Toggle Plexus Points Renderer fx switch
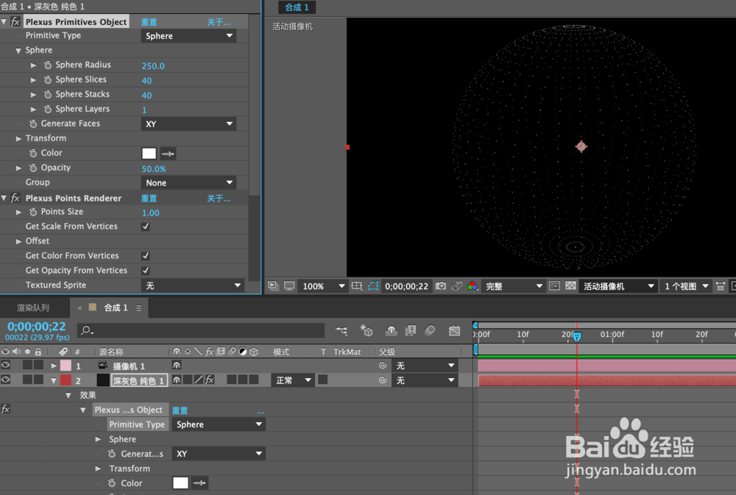736x495 pixels. coord(15,198)
